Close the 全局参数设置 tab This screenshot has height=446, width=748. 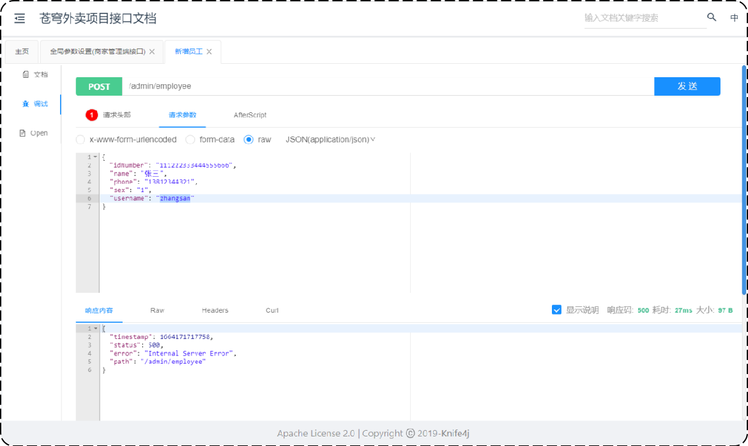tap(152, 52)
